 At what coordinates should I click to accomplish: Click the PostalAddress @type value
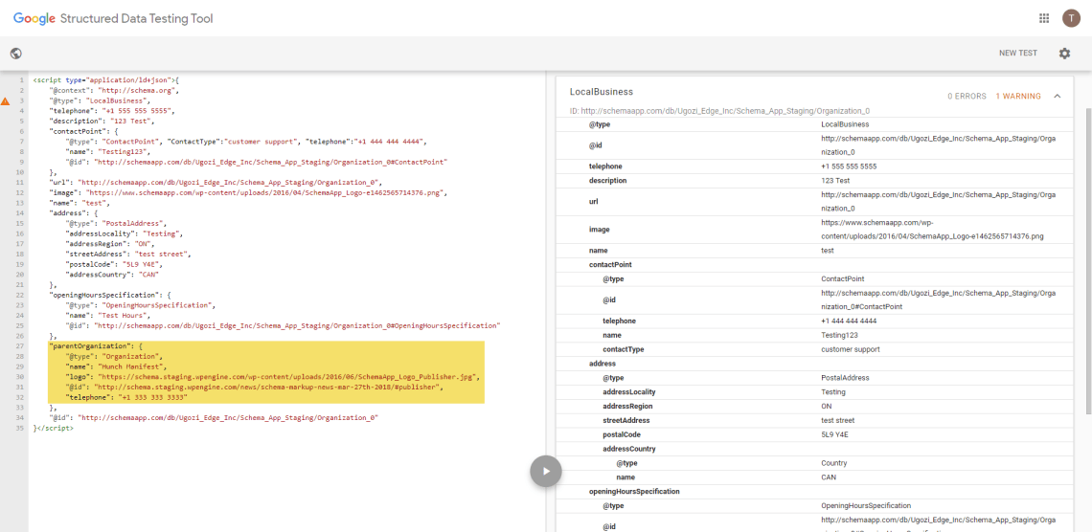[x=845, y=378]
